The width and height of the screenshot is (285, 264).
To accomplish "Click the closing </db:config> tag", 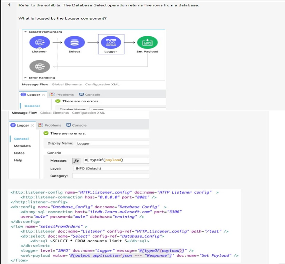I will click(x=25, y=222).
